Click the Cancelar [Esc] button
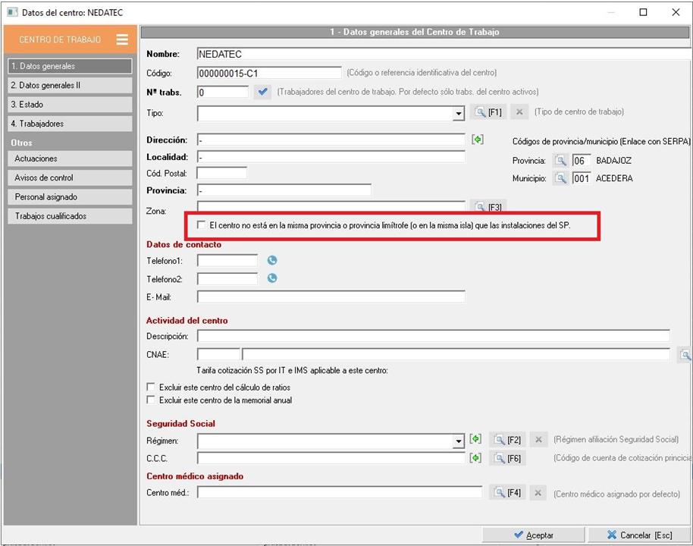The height and width of the screenshot is (546, 693). pos(638,535)
